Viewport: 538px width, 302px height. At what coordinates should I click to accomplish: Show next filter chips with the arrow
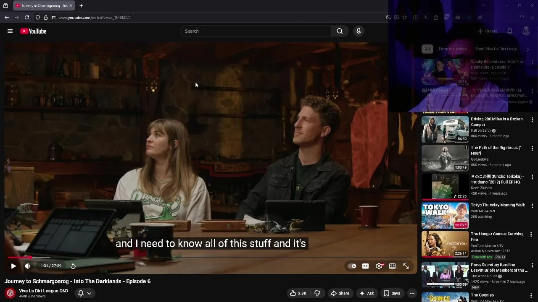coord(528,49)
